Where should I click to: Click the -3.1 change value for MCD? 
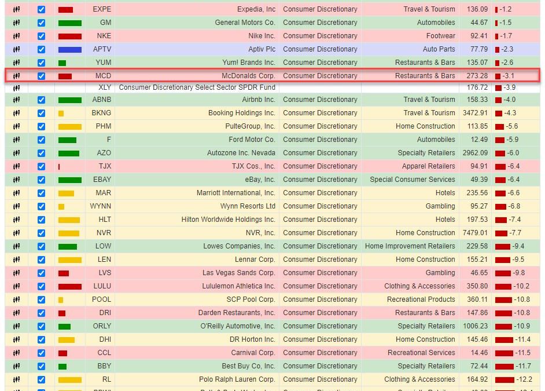(508, 76)
